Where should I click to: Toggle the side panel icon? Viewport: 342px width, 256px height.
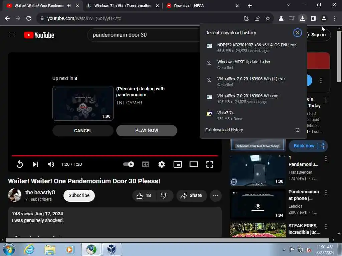coord(313,19)
